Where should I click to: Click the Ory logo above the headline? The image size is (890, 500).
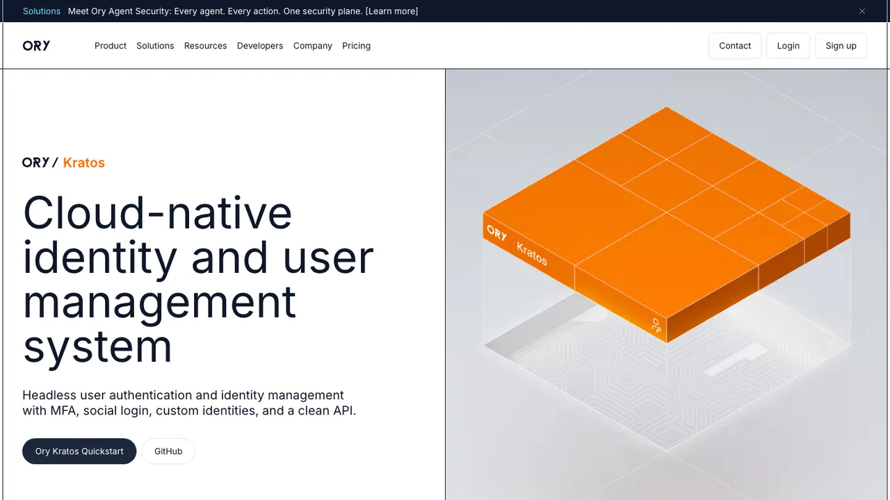point(36,162)
